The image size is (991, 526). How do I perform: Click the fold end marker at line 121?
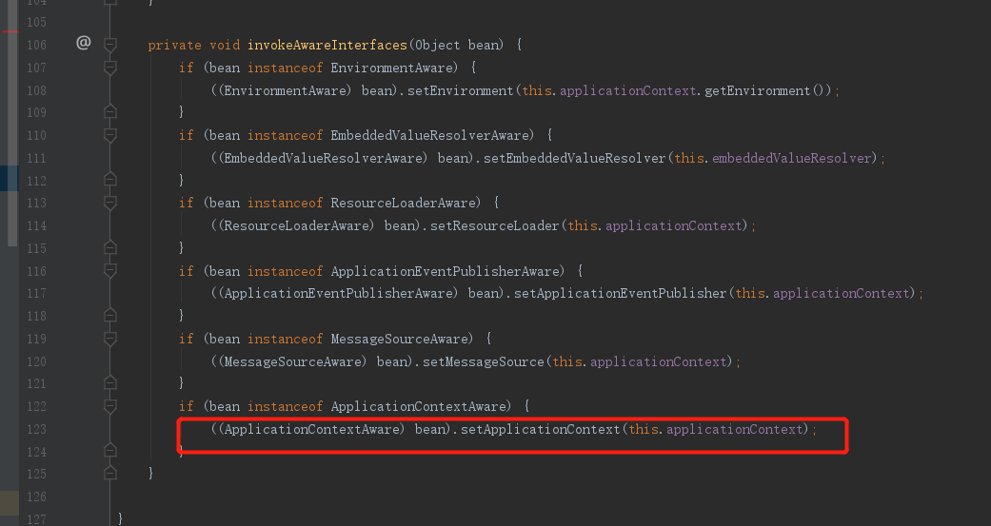tap(110, 382)
